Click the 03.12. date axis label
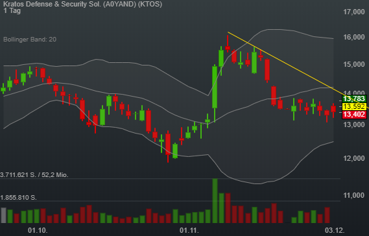Screen dimensions: 369x236 [x=335, y=230]
